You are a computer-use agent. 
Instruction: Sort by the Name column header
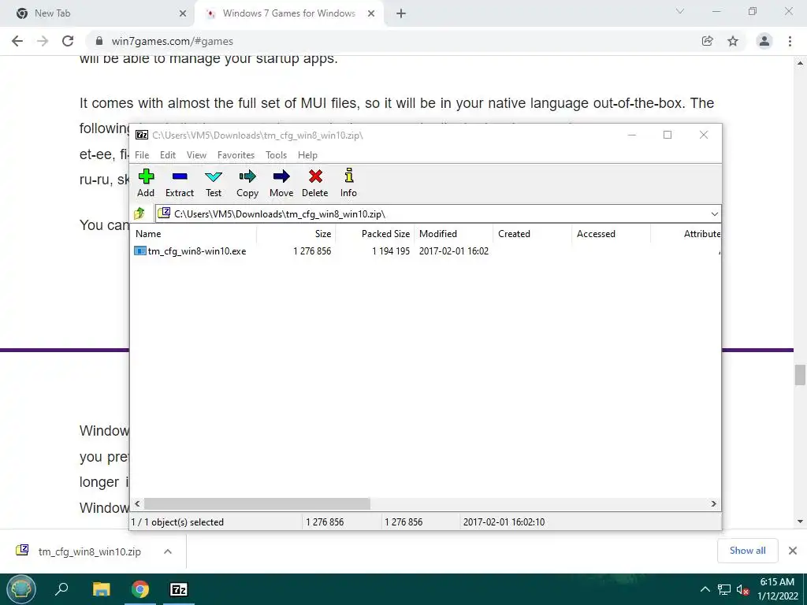coord(194,233)
